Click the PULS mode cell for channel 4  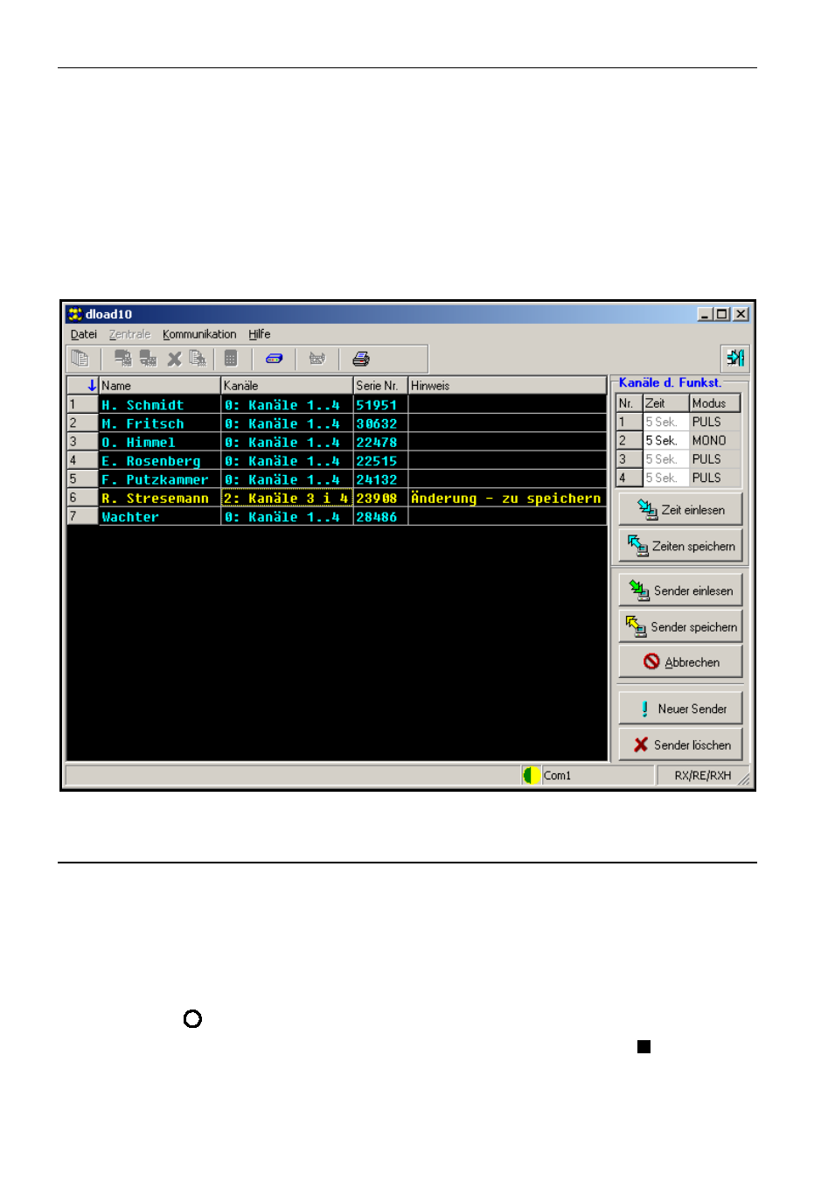click(715, 478)
